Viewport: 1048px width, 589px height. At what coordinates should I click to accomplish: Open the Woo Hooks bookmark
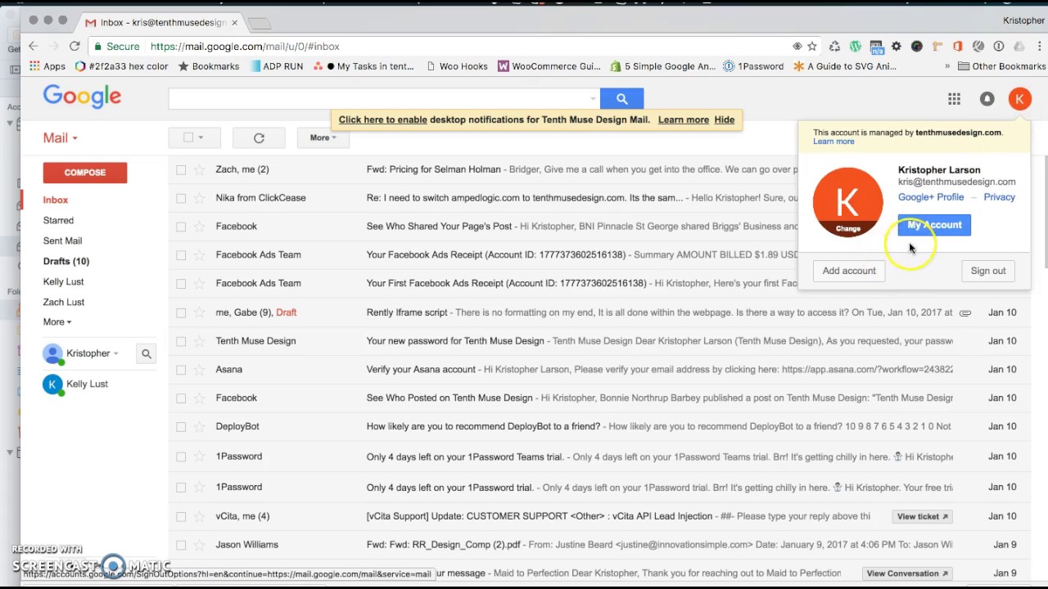(457, 66)
